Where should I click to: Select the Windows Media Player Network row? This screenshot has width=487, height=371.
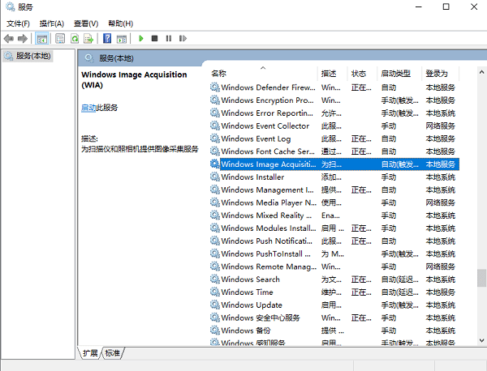[334, 203]
